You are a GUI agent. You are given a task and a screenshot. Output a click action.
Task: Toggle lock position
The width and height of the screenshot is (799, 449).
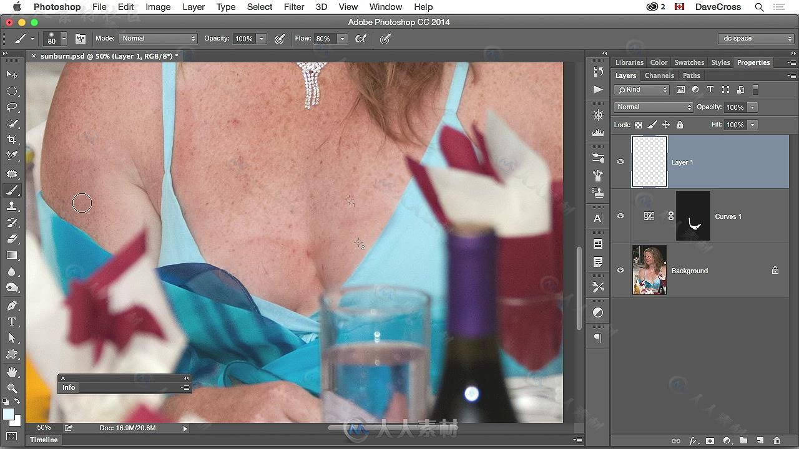[665, 125]
